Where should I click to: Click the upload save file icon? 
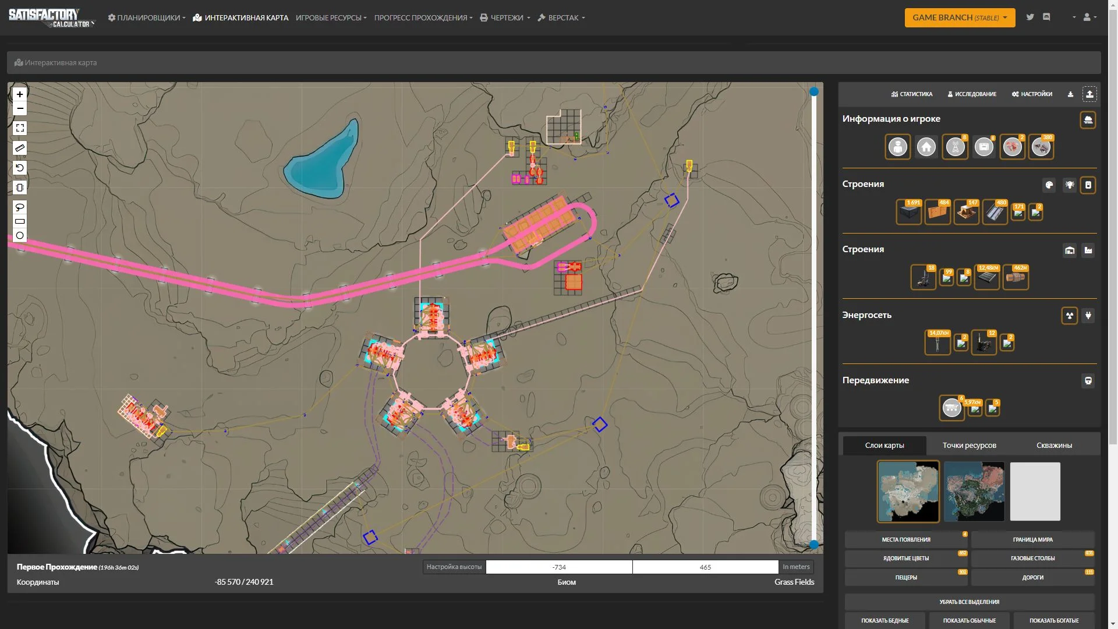[1089, 94]
